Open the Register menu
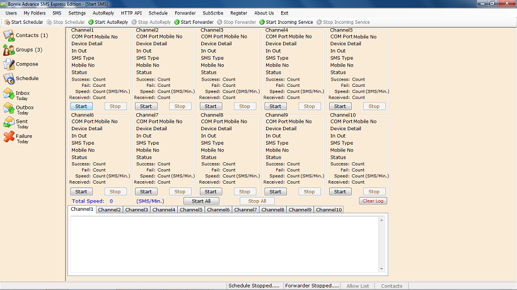The height and width of the screenshot is (290, 517). tap(239, 13)
